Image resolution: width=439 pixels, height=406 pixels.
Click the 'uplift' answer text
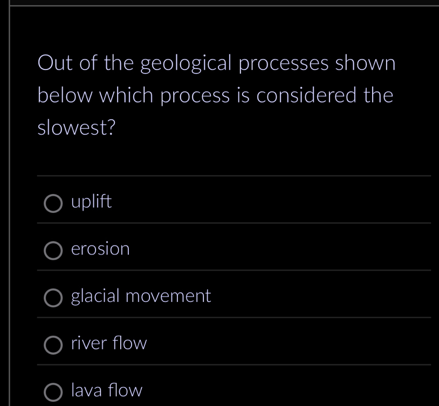click(x=92, y=202)
